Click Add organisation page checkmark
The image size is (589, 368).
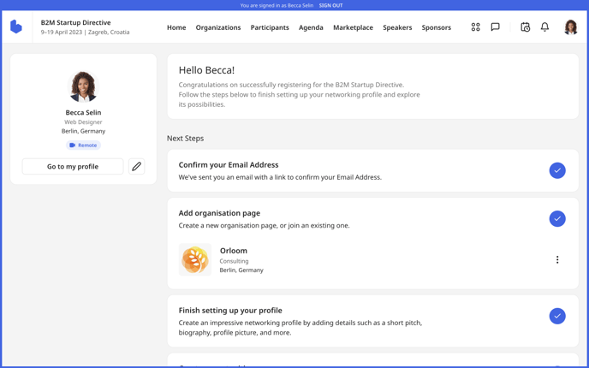click(x=557, y=218)
